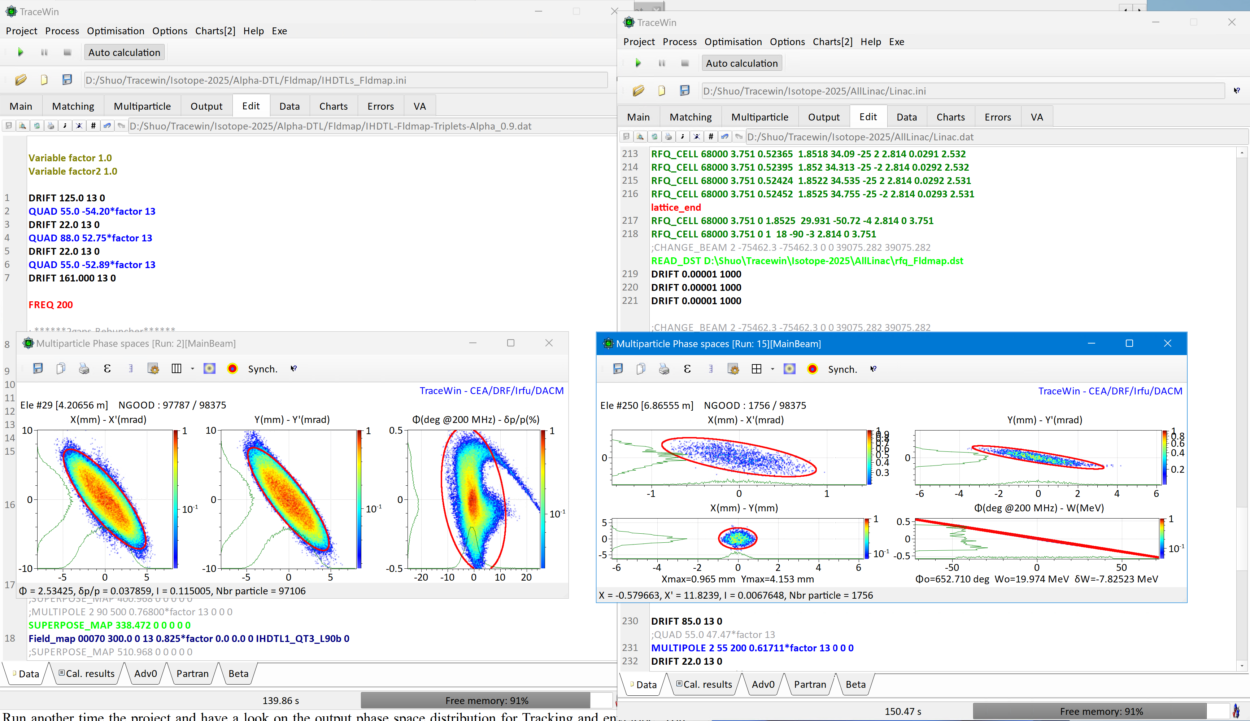
Task: Toggle Auto calculation in Linac.ini window
Action: tap(741, 63)
